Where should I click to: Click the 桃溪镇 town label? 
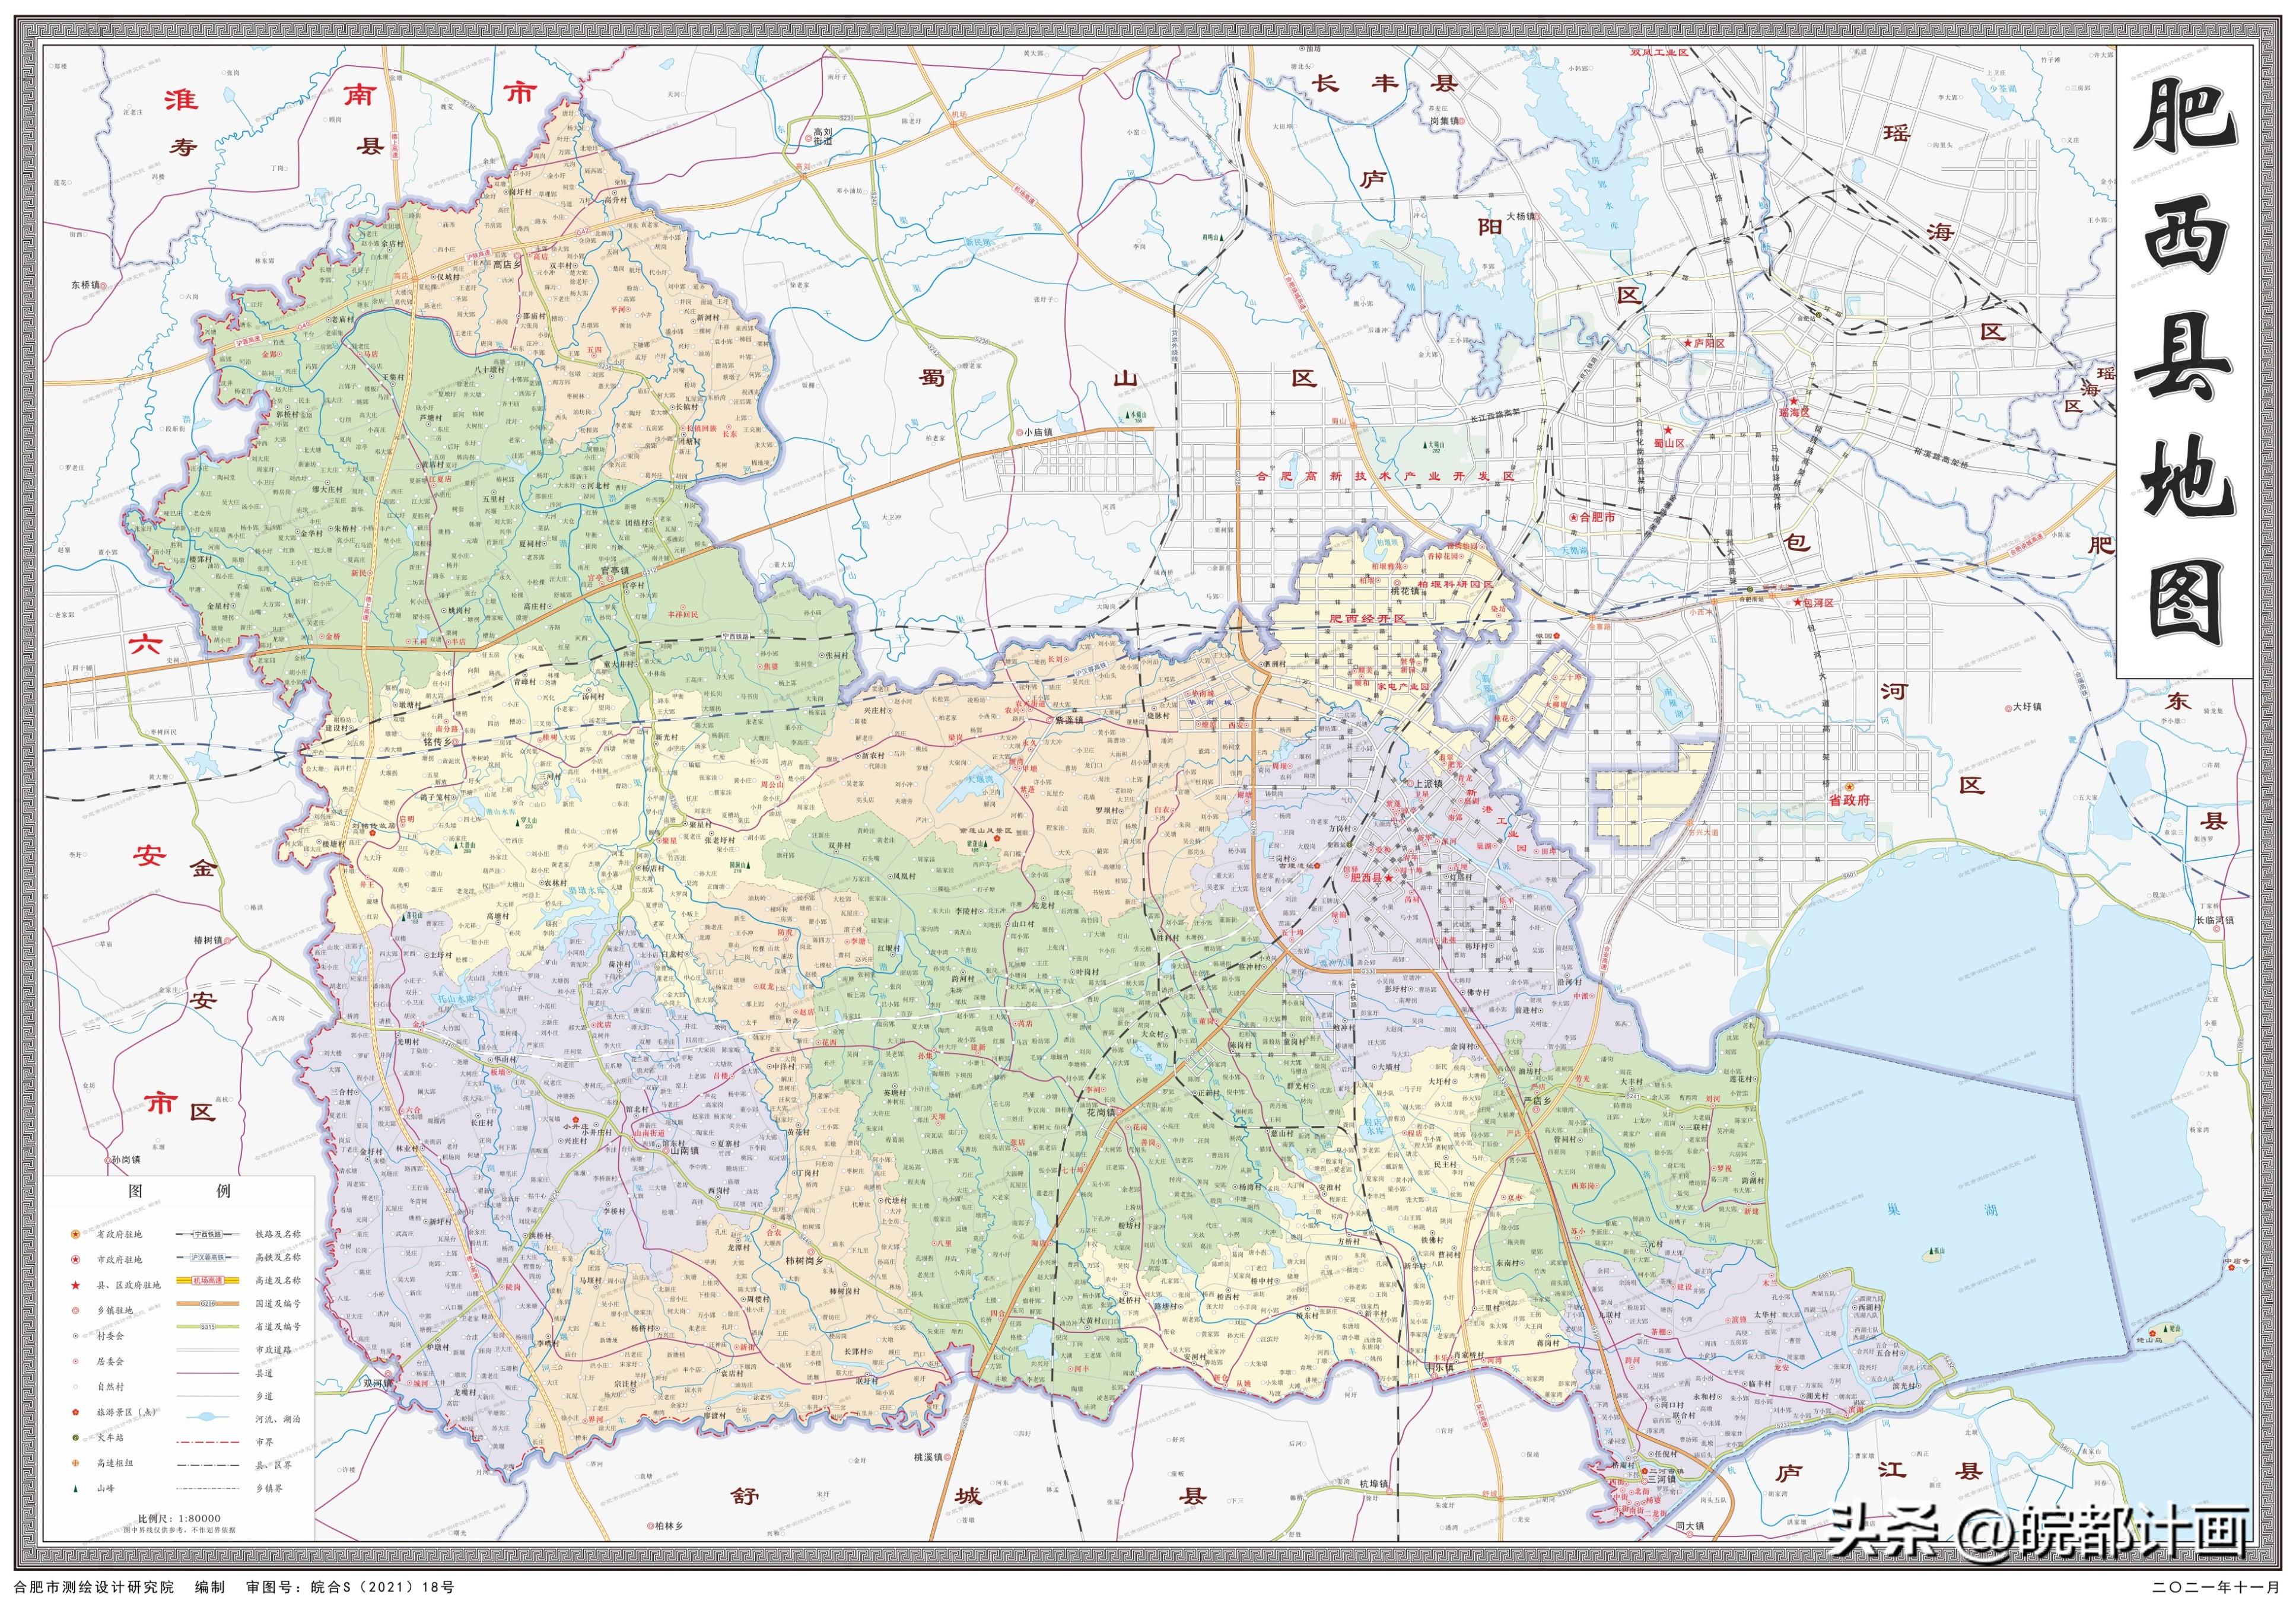click(929, 1457)
